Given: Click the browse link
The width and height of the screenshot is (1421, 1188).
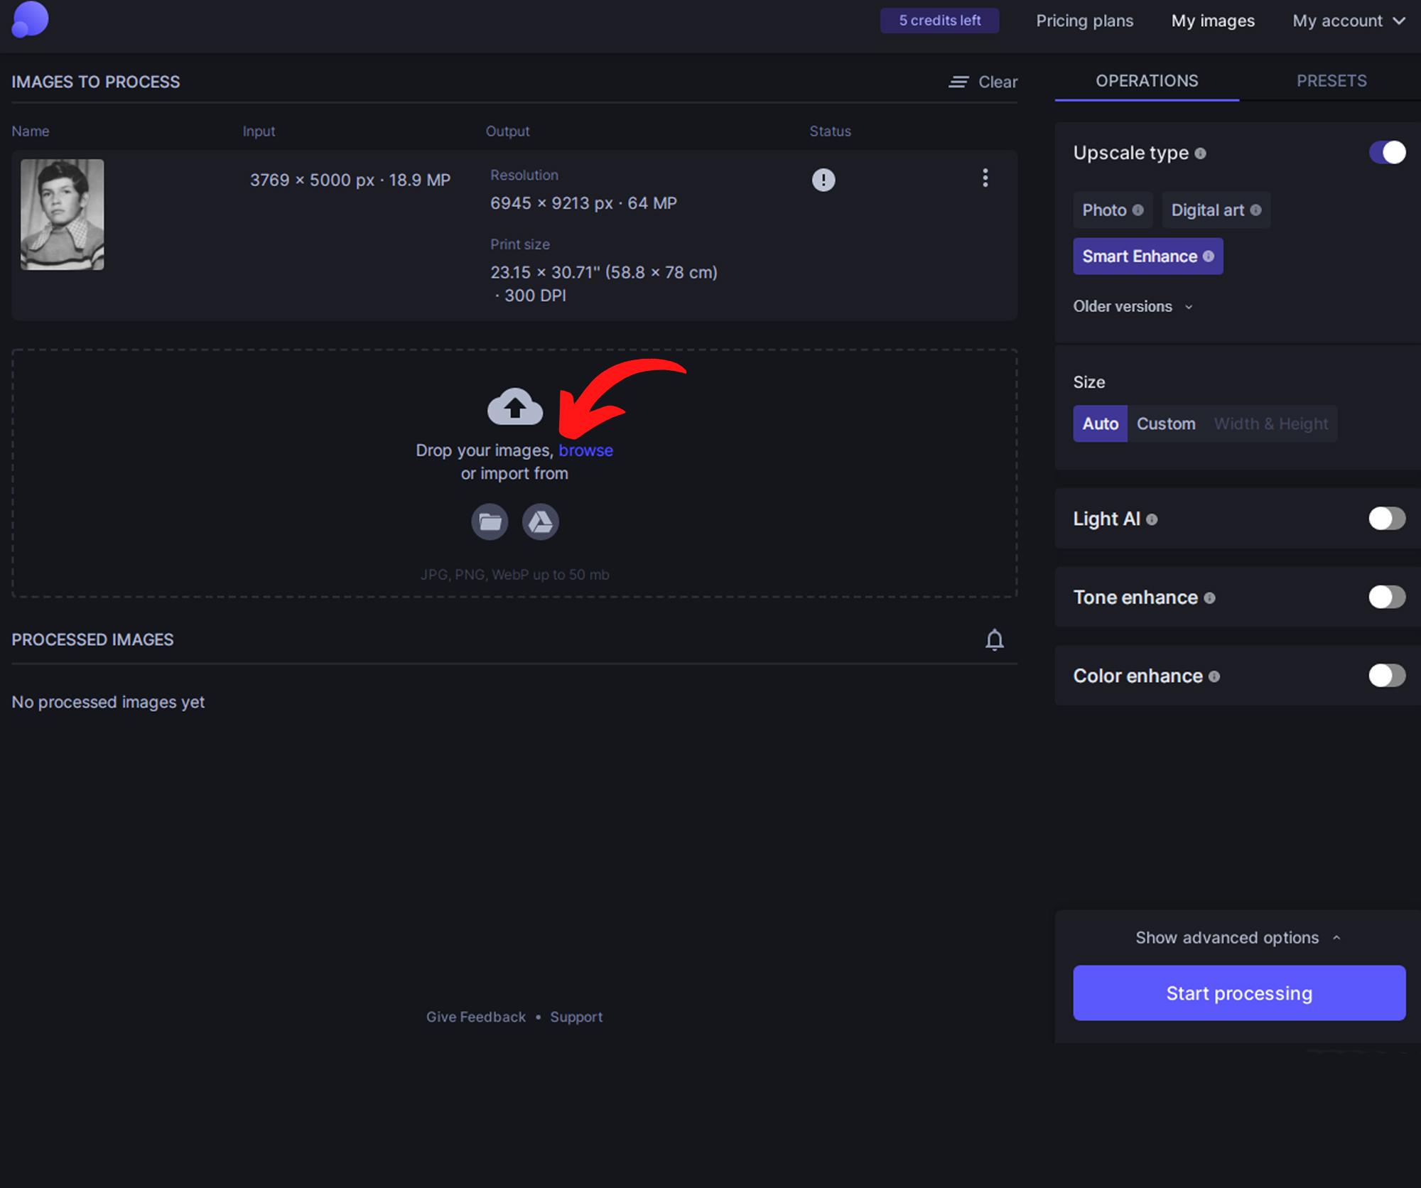Looking at the screenshot, I should point(585,450).
